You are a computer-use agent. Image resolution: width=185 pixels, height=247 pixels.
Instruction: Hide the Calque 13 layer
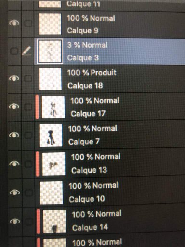pyautogui.click(x=14, y=164)
